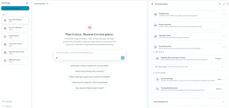Viewport: 229px width, 108px height.
Task: Open Episode Engine app in sidebar
Action: point(15,20)
